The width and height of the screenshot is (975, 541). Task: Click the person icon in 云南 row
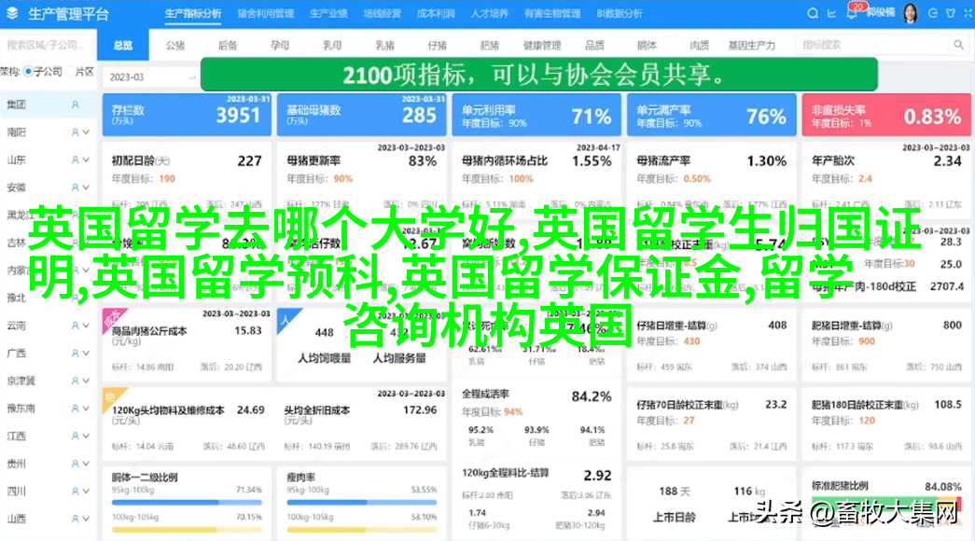tap(76, 326)
